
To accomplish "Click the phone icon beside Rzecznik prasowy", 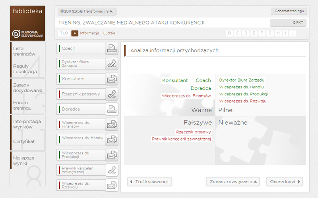I will [x=112, y=94].
